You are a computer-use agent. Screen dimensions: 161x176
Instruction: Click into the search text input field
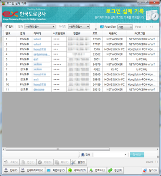[x=109, y=155]
